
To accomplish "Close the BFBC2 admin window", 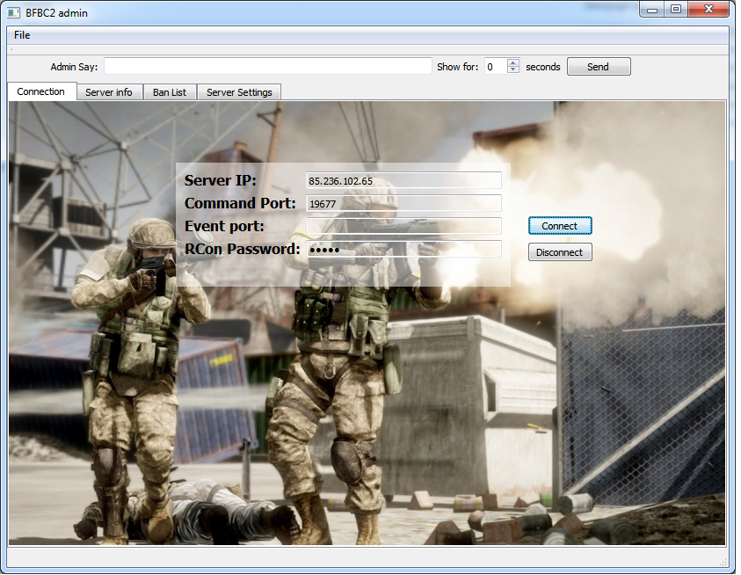I will (x=708, y=10).
